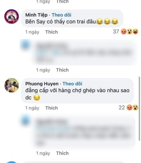Open Phuong Huyen's profile avatar
141x163 pixels.
[11, 85]
